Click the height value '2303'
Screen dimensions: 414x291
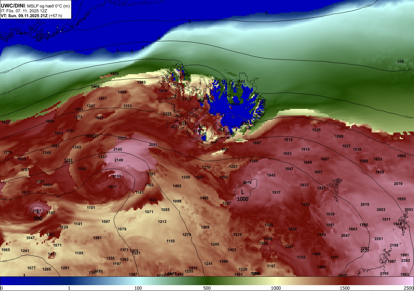(x=406, y=261)
